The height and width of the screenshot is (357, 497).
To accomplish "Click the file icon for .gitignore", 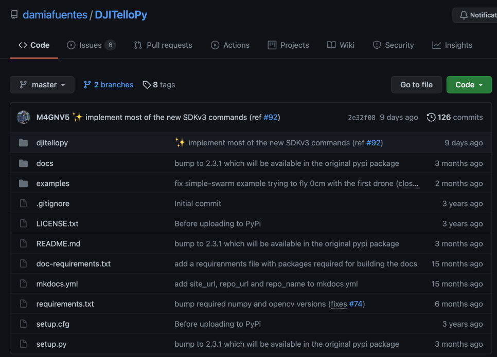I will click(24, 203).
